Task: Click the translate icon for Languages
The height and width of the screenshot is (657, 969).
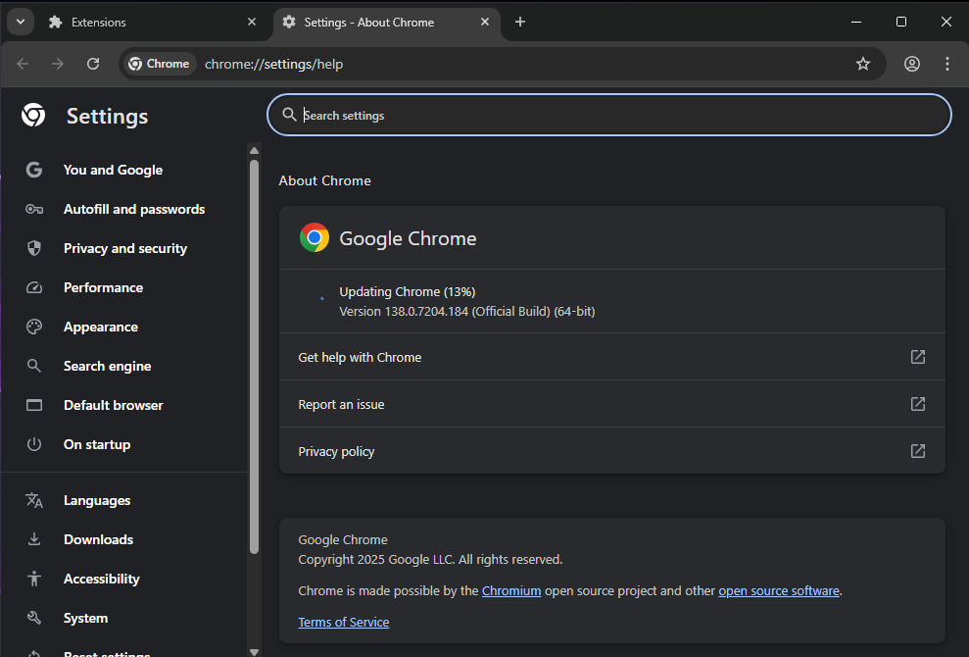Action: pos(34,500)
